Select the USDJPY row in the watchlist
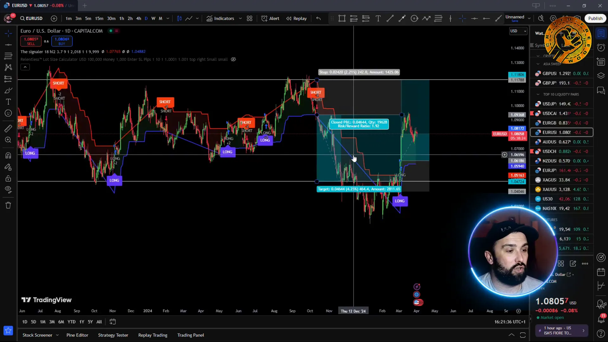This screenshot has width=608, height=342. pos(562,104)
